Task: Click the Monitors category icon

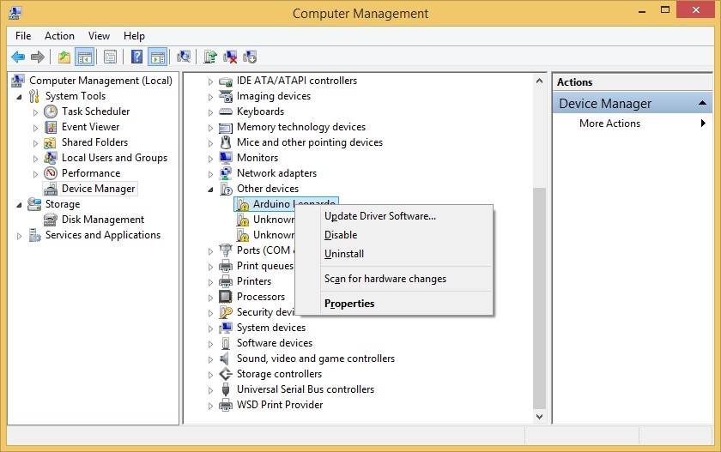Action: click(226, 158)
